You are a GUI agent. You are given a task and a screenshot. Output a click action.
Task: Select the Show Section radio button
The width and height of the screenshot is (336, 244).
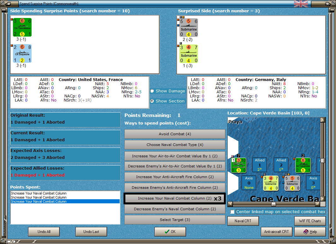click(x=152, y=101)
